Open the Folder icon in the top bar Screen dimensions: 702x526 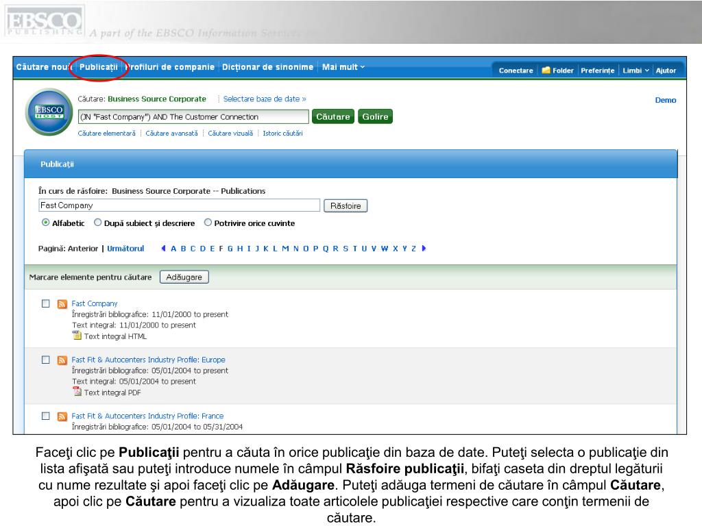click(546, 71)
